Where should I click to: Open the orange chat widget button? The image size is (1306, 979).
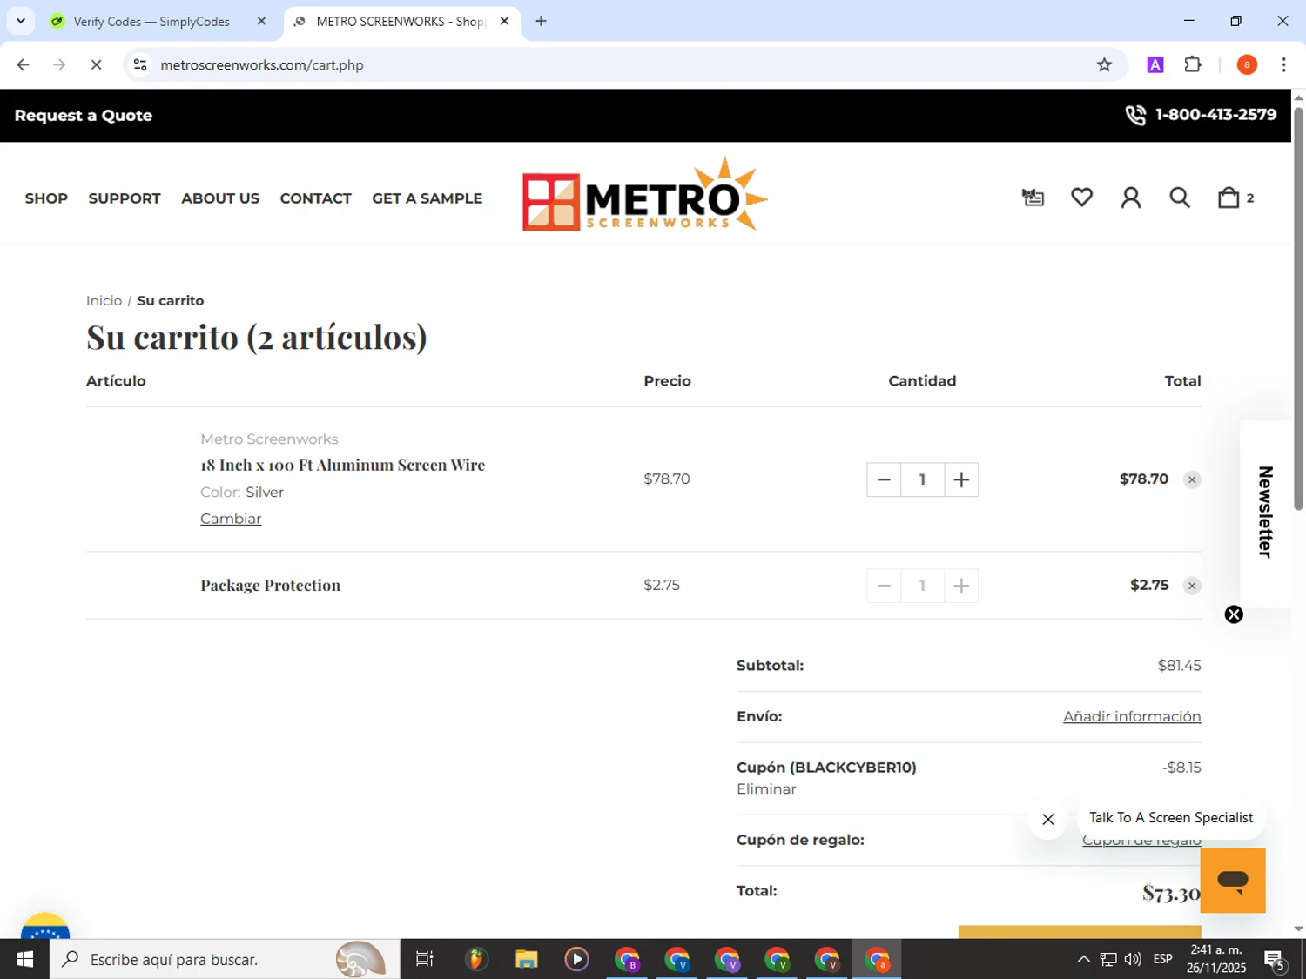(1232, 880)
